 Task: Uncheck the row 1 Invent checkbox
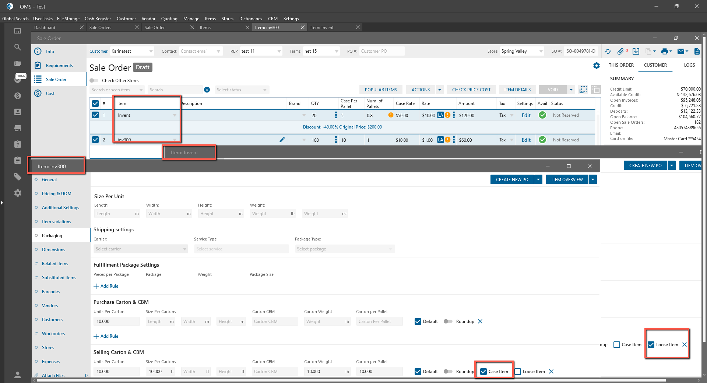95,115
